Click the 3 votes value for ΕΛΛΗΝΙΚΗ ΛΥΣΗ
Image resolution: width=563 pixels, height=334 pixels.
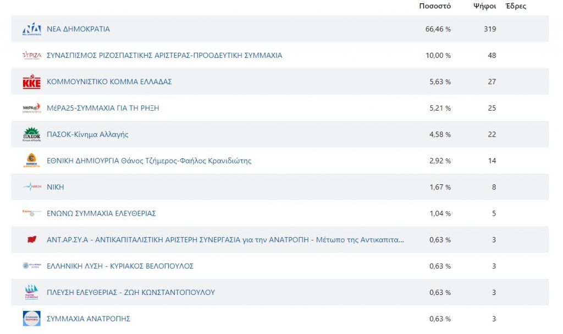[x=494, y=266]
